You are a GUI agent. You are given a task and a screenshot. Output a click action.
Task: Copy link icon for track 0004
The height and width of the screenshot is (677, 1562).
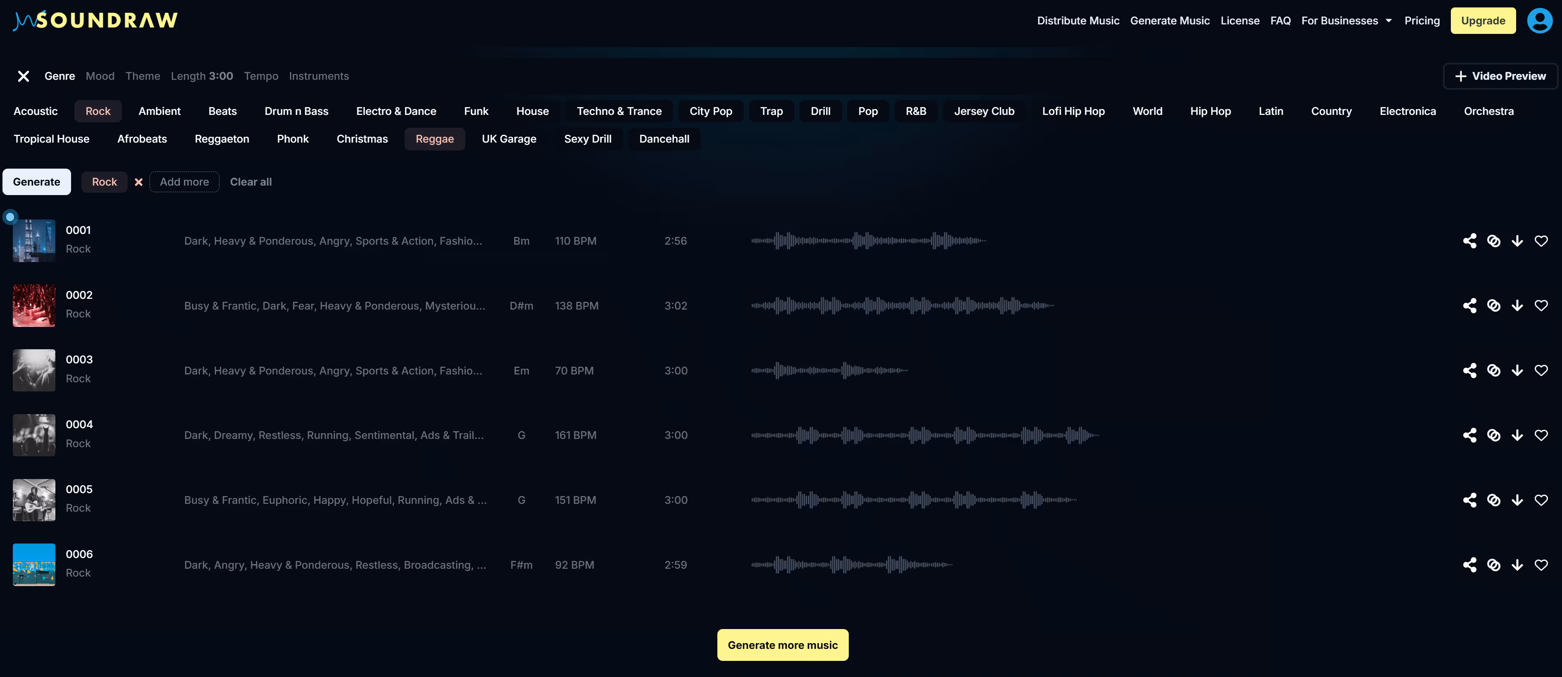[x=1493, y=436]
